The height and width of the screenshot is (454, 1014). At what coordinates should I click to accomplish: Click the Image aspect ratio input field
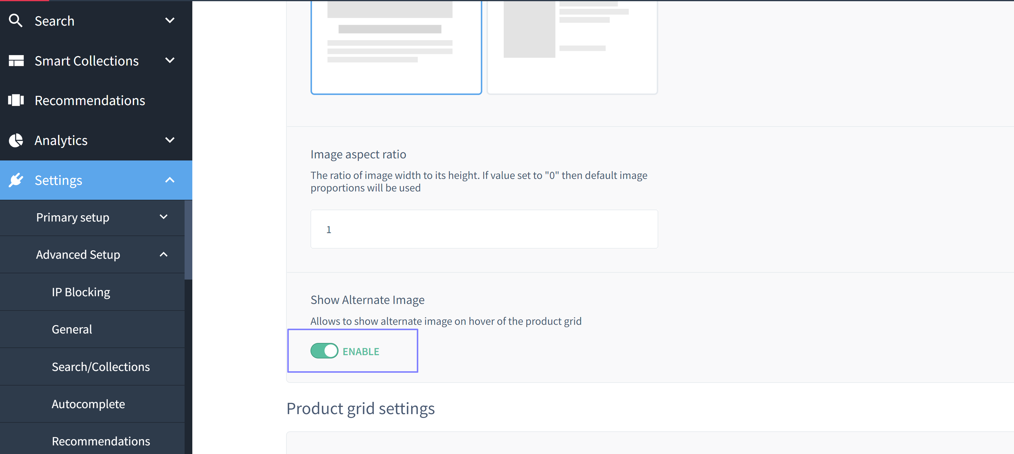(x=484, y=229)
